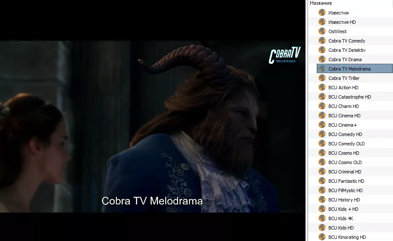Click the globe icon beside BCU Cinema HD
Viewport: 393px width, 241px height.
click(x=322, y=116)
